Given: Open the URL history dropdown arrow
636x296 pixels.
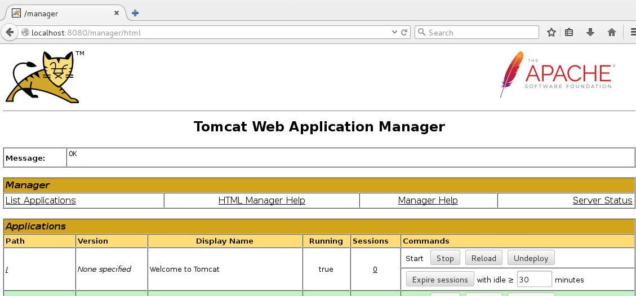Looking at the screenshot, I should pyautogui.click(x=394, y=33).
